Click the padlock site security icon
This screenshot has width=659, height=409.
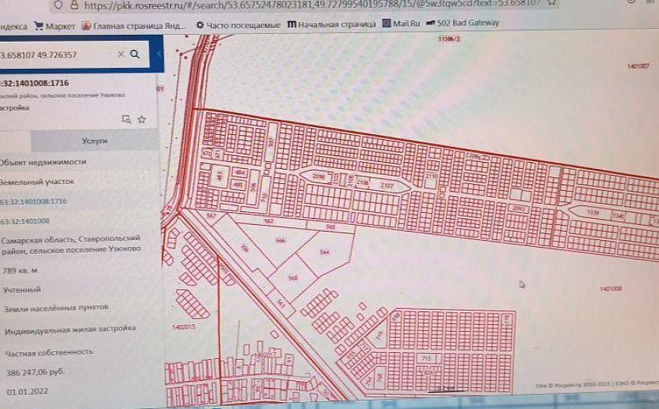[73, 5]
